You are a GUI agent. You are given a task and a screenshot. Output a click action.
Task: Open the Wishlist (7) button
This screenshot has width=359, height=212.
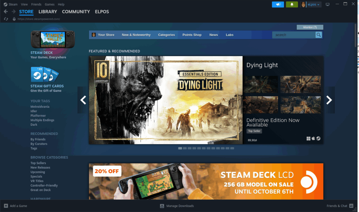[310, 27]
